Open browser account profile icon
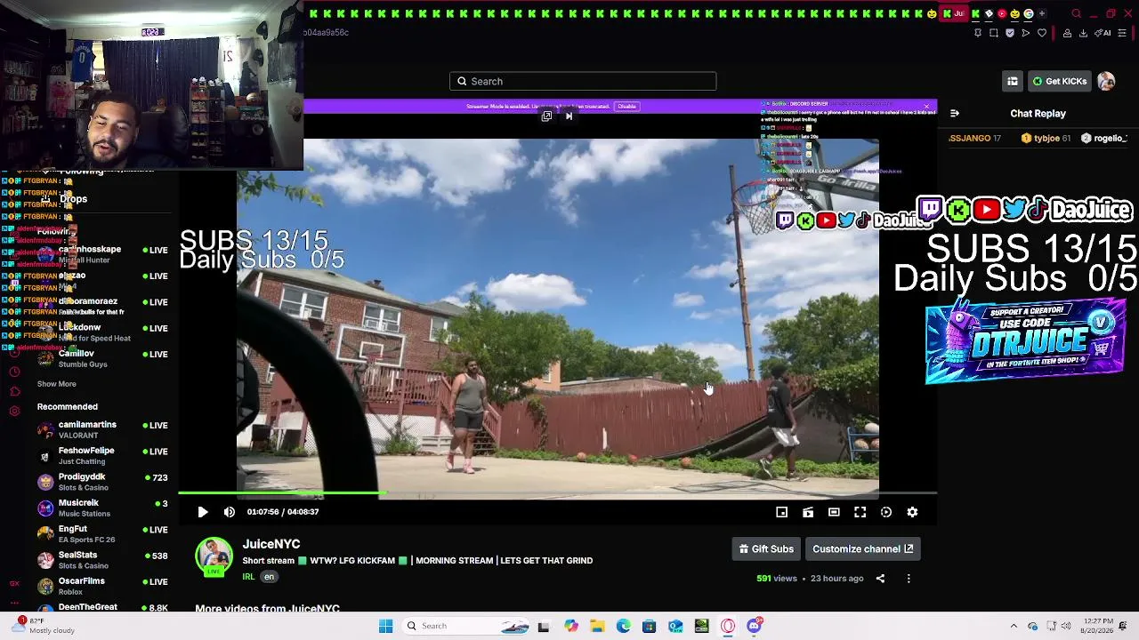 point(1067,33)
